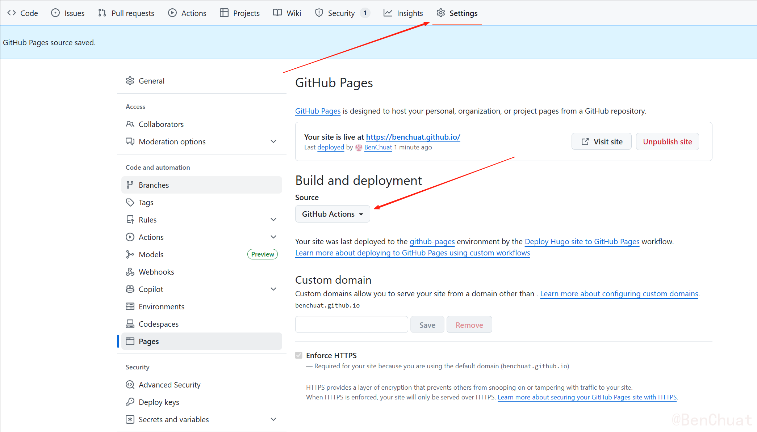Click the Copilot icon in sidebar
This screenshot has height=432, width=757.
tap(130, 289)
